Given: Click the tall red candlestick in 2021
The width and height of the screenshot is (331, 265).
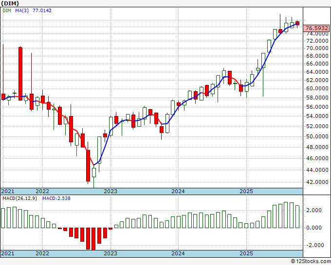Looking at the screenshot, I should coord(20,74).
